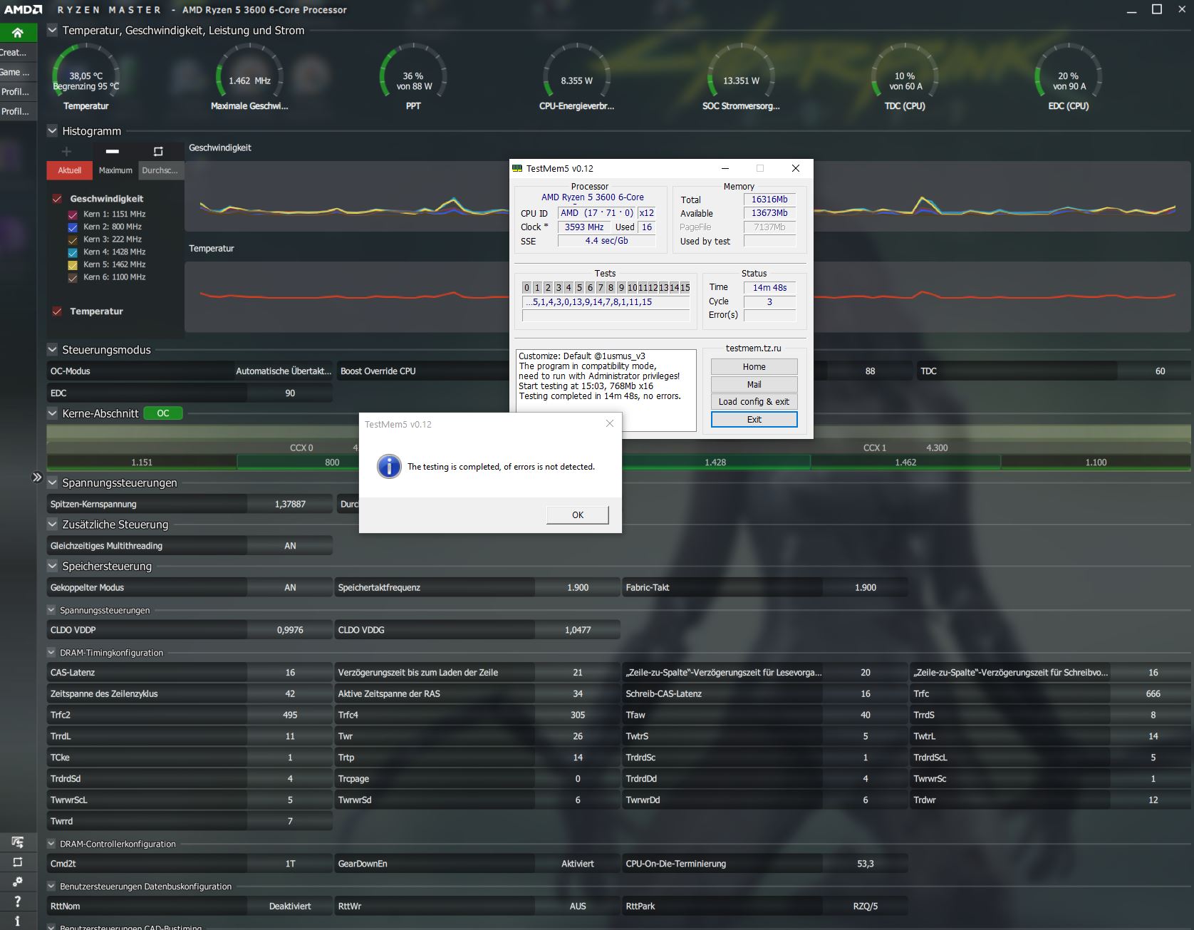Click the TestMem5 log text area
The width and height of the screenshot is (1194, 930).
(x=606, y=390)
